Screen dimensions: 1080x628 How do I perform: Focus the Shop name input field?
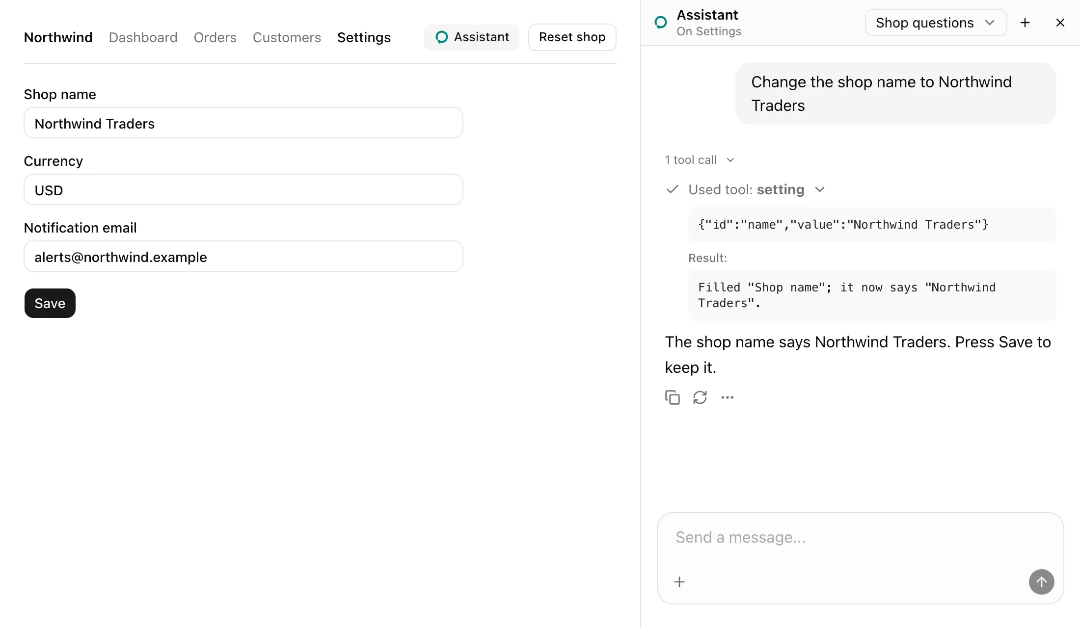click(x=243, y=123)
